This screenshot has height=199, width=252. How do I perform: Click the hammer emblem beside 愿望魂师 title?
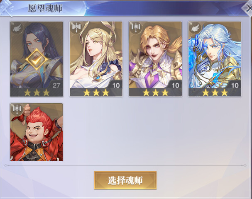[x=7, y=8]
